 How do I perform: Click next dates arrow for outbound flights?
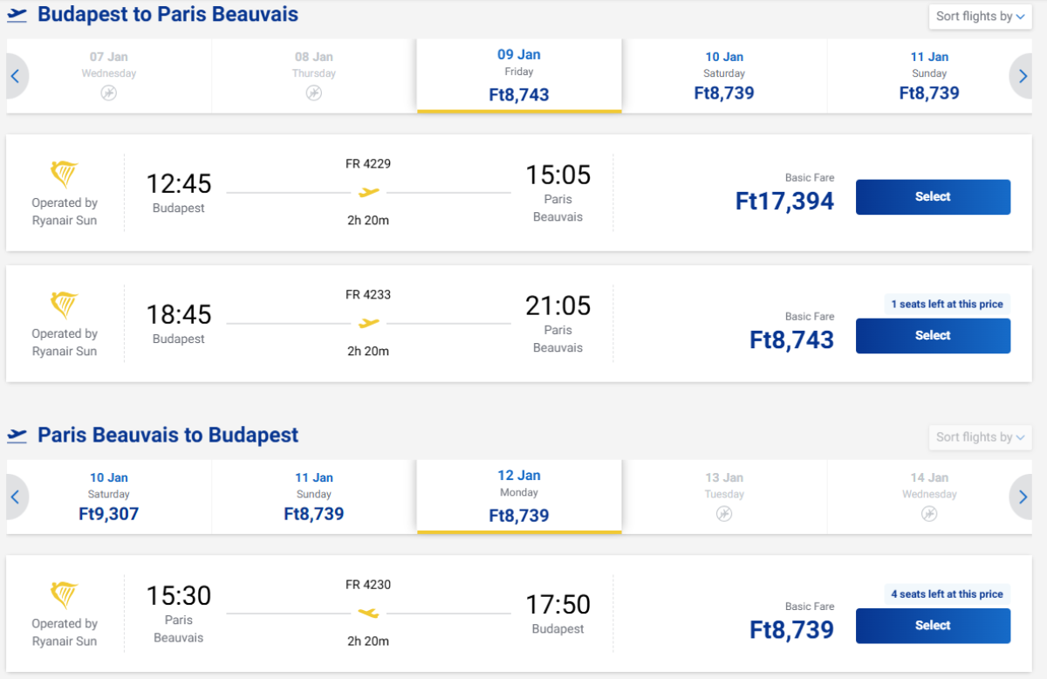pyautogui.click(x=1023, y=77)
